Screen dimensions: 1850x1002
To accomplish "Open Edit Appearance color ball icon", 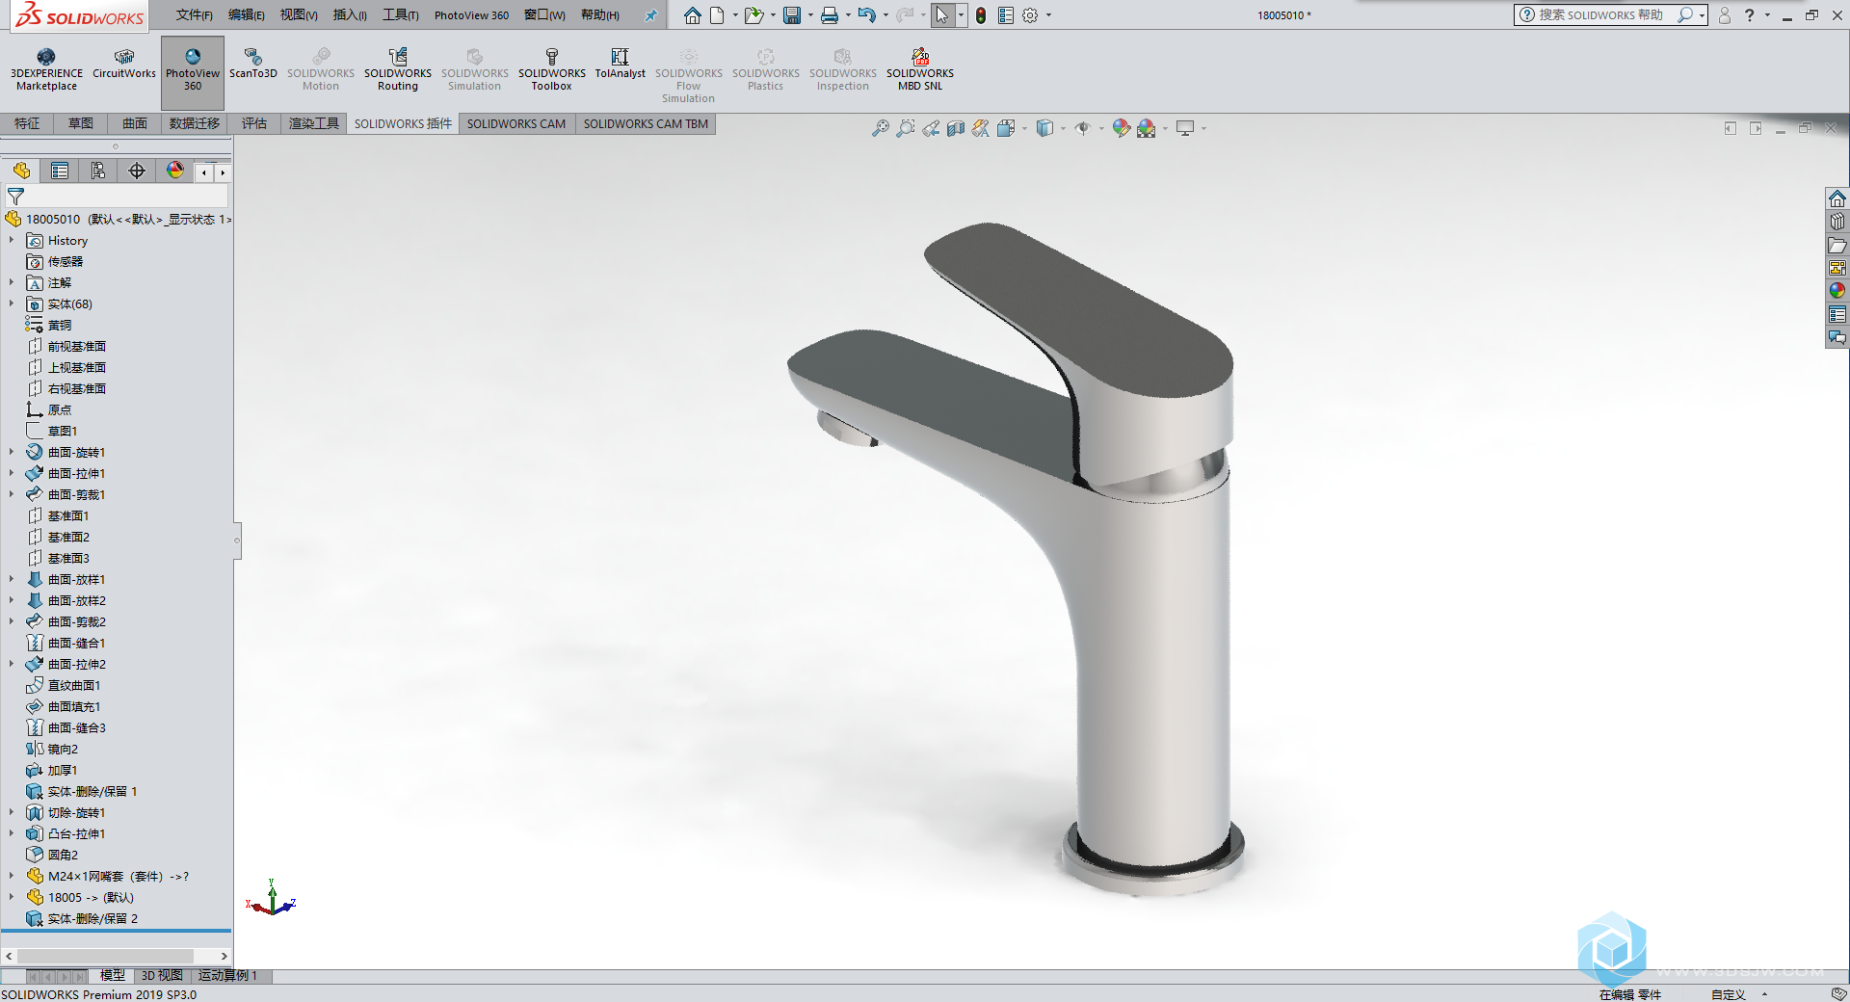I will click(x=1121, y=128).
